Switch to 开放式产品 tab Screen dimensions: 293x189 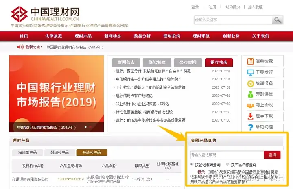tap(92, 152)
